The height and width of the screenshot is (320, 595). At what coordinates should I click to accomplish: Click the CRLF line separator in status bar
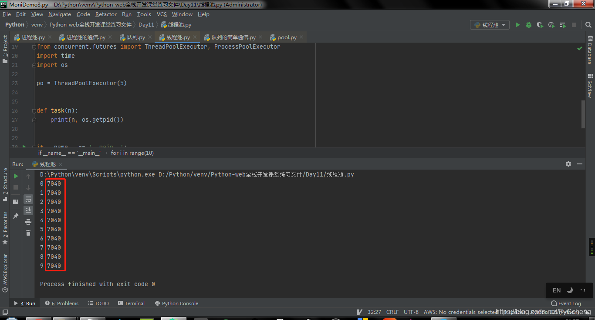click(392, 312)
